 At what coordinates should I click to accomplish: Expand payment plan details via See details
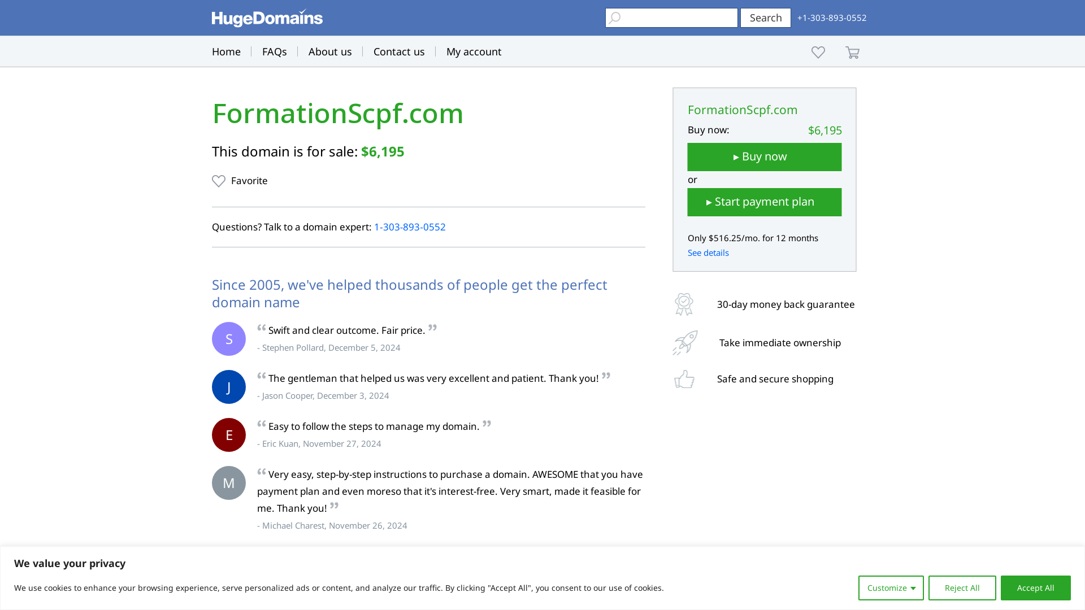[x=708, y=252]
